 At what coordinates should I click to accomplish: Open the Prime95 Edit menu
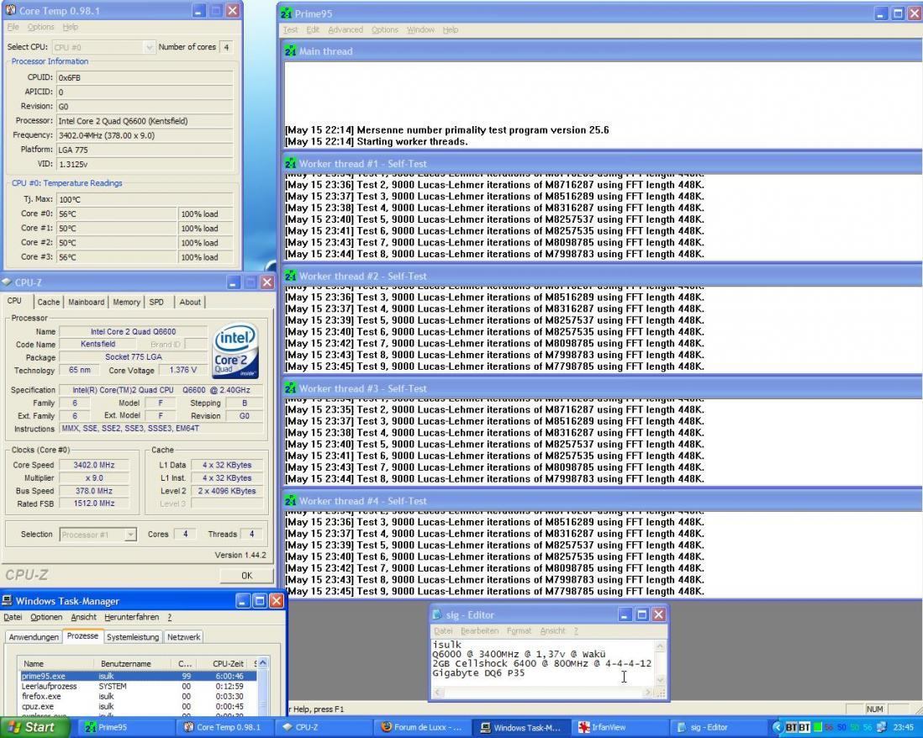click(313, 29)
